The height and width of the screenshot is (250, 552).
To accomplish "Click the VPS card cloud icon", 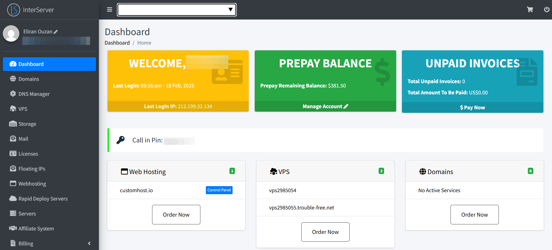I will click(273, 172).
